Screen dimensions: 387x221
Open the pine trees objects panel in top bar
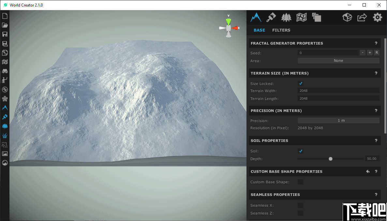(x=286, y=17)
